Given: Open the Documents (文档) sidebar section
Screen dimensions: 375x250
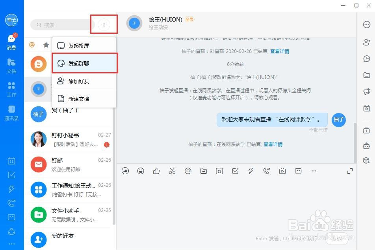Looking at the screenshot, I should 11,66.
